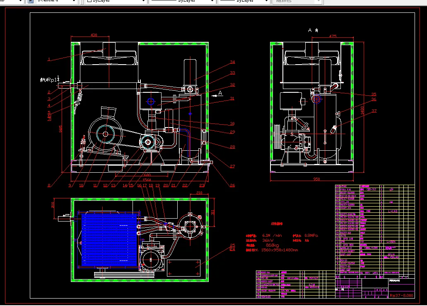
Task: Select the vertical '995' dimension text
Action: point(60,129)
